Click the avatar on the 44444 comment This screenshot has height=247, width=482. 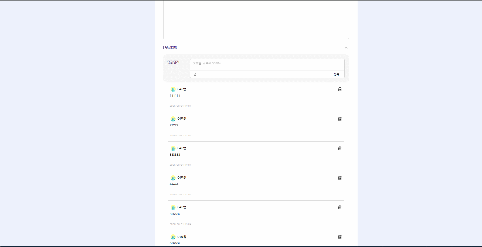(173, 178)
